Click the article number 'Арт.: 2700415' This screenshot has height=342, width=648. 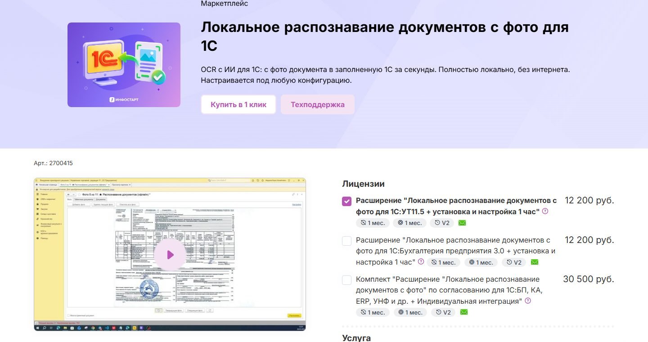coord(53,163)
